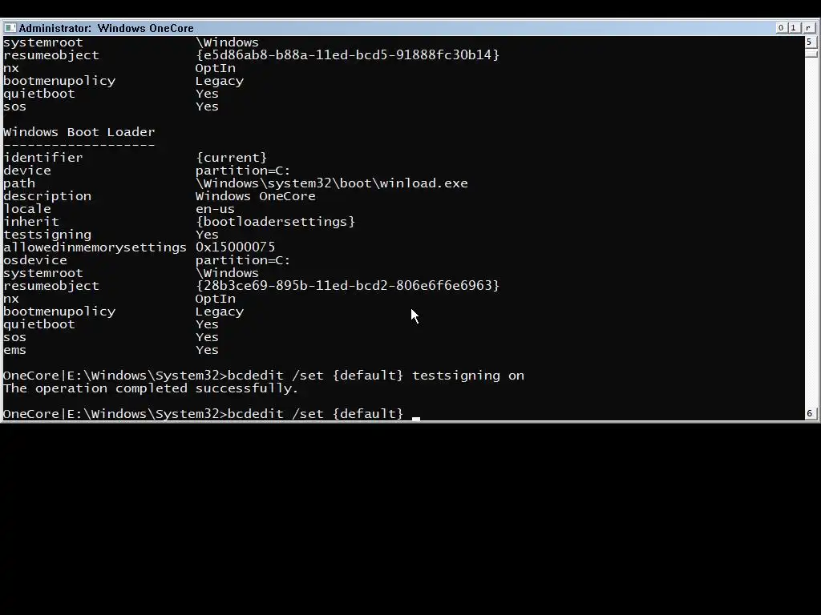Click 'The operation completed successfully.' message
Viewport: 821px width, 615px height.
point(150,388)
